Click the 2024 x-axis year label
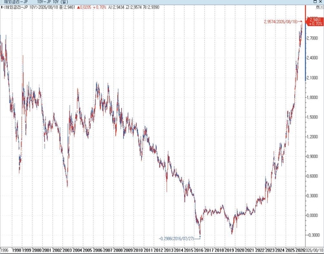Viewport: 324px width, 254px height. [280, 250]
